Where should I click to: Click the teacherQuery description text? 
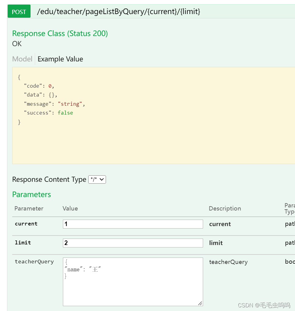(228, 262)
